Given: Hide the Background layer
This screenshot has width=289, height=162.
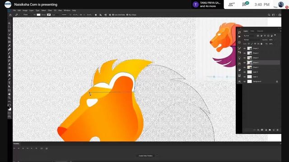Looking at the screenshot, I should pos(245,81).
